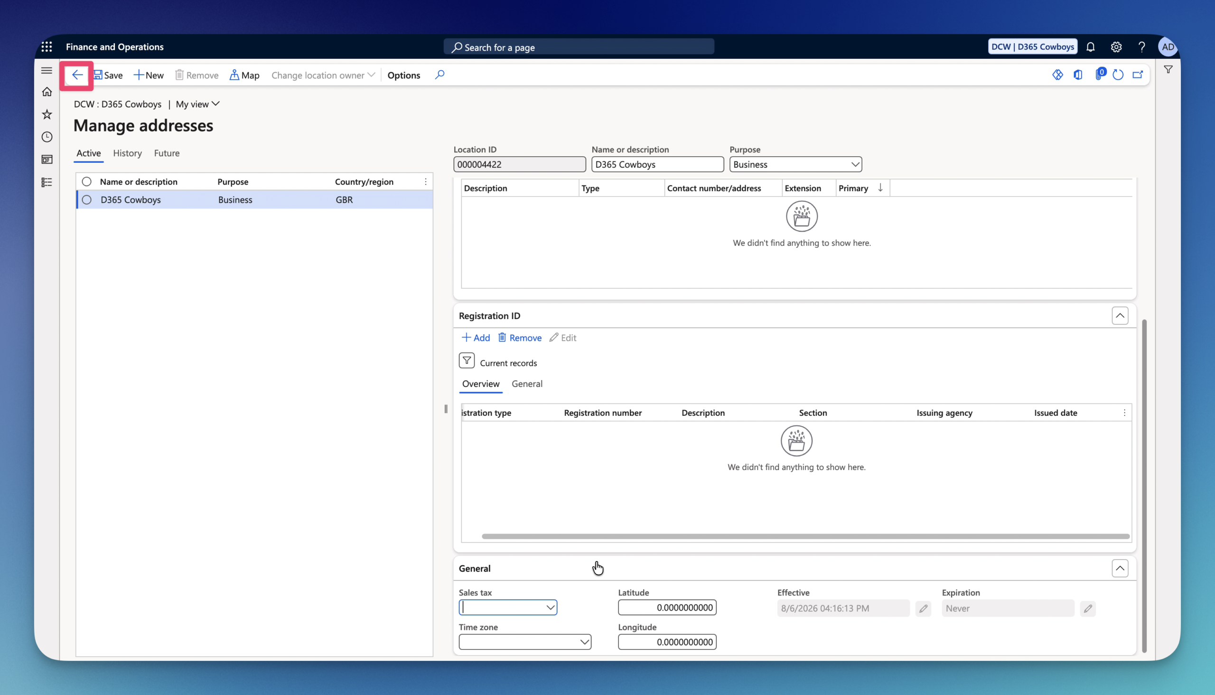This screenshot has width=1215, height=695.
Task: Click the horizontal scrollbar in registration grid
Action: pos(805,536)
